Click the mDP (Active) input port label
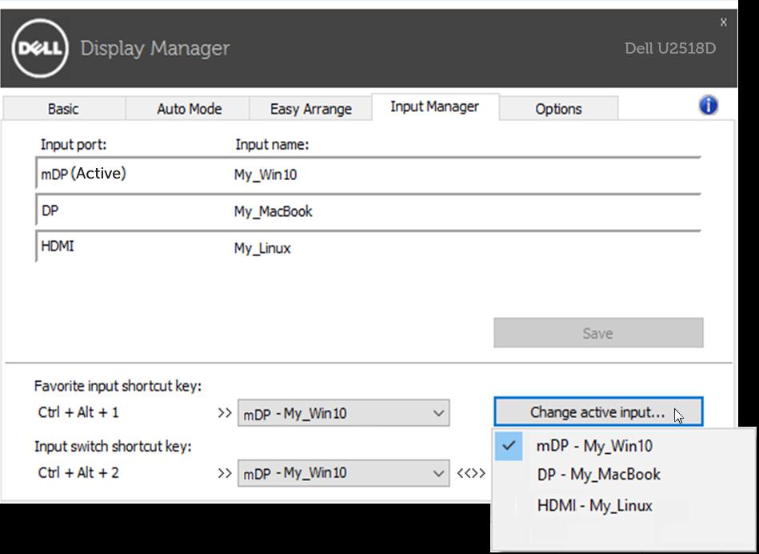Viewport: 759px width, 554px height. [x=83, y=174]
